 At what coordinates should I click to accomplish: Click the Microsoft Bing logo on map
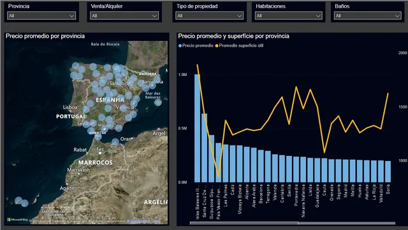[x=17, y=220]
